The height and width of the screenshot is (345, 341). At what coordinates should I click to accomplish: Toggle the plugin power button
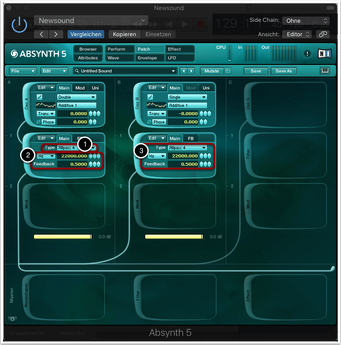[x=19, y=24]
